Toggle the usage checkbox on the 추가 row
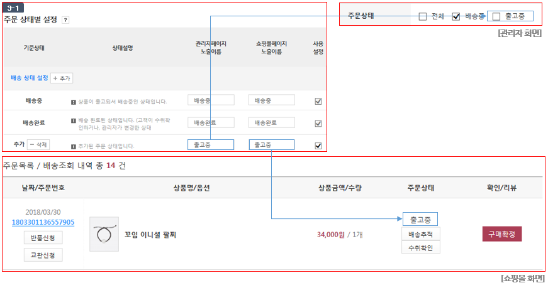The height and width of the screenshot is (283, 548). click(318, 146)
